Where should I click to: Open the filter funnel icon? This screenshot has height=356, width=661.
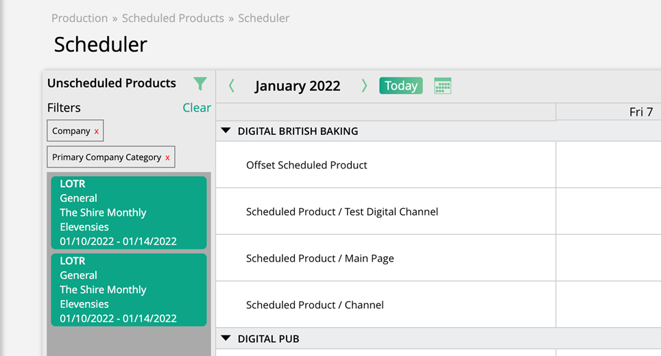pyautogui.click(x=200, y=84)
